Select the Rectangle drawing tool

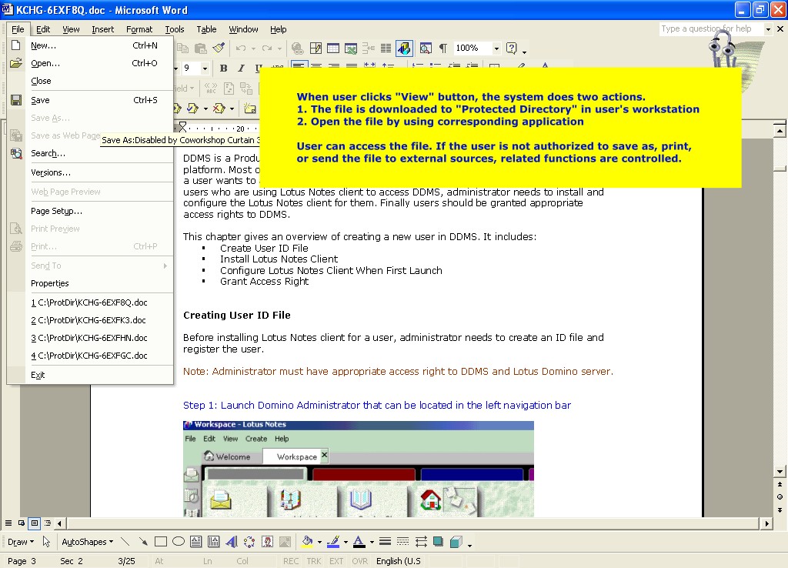tap(161, 542)
